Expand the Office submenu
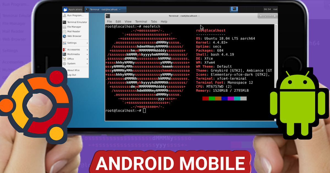 [x=75, y=59]
